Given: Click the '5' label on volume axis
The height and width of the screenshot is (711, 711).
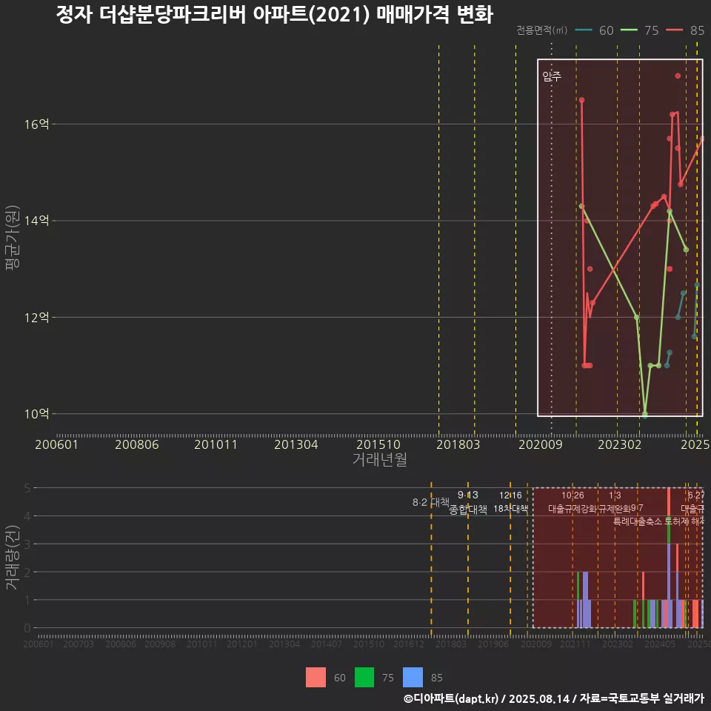Looking at the screenshot, I should [x=27, y=488].
